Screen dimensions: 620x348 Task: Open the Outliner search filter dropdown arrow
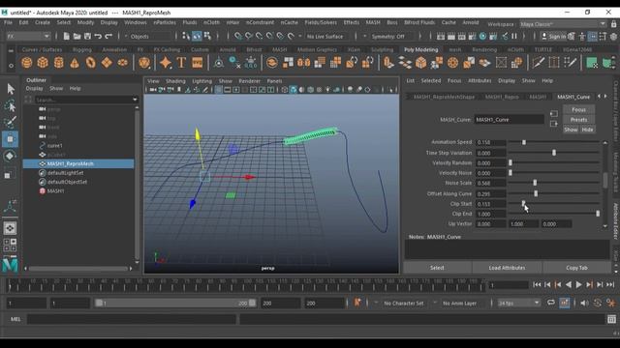pos(135,100)
